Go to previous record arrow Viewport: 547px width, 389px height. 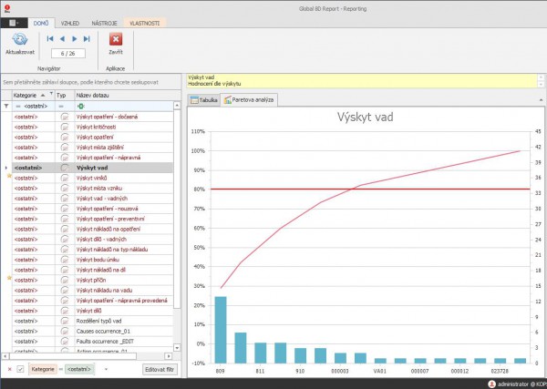pos(62,39)
